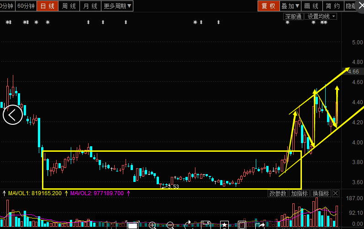Click the event marker below 深股通
Screen dimensions: 364x229
(287, 22)
